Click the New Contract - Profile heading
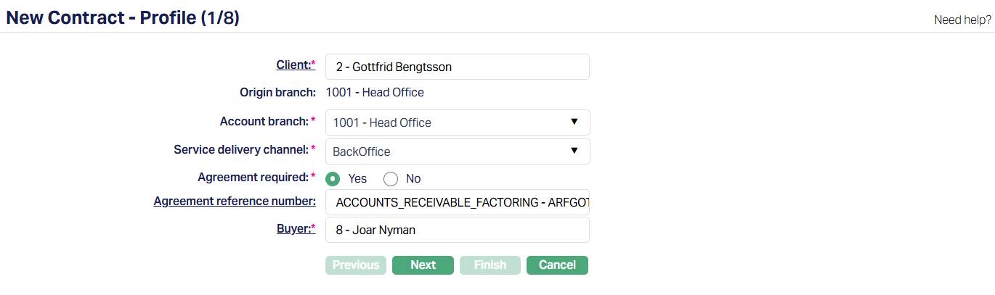The height and width of the screenshot is (295, 995). [x=123, y=18]
